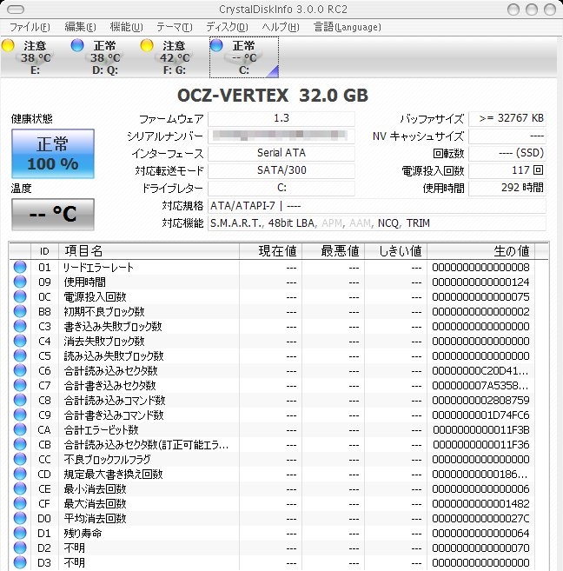
Task: Click status icon of row 0C 電源投入回数
Action: [x=20, y=296]
